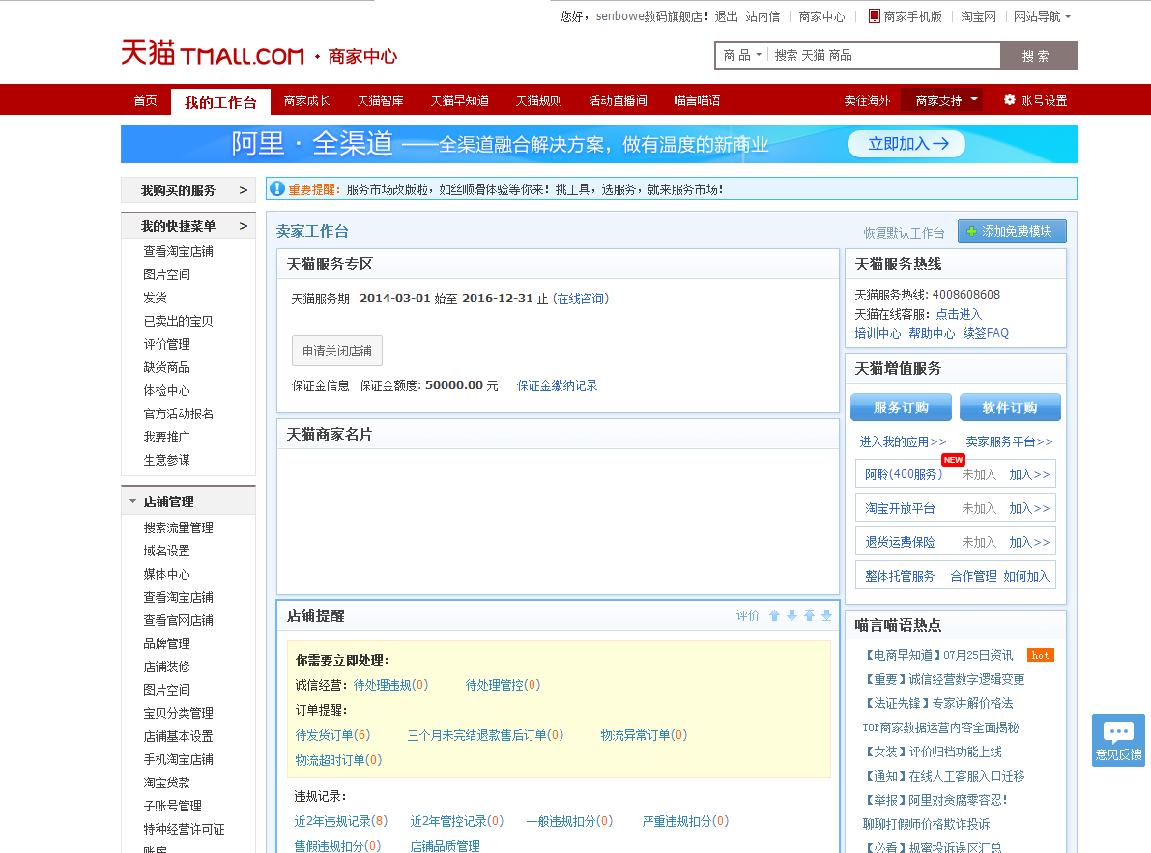
Task: Click the phone icon beside 商家手机版
Action: tap(874, 16)
